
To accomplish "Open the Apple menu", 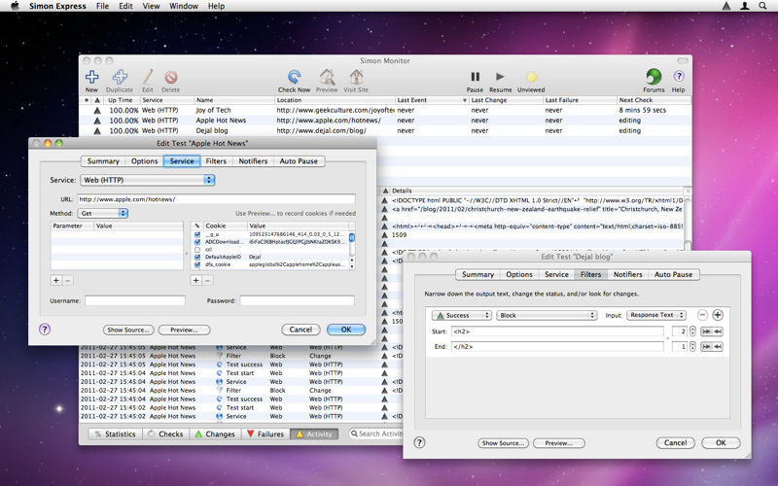I will coord(15,6).
